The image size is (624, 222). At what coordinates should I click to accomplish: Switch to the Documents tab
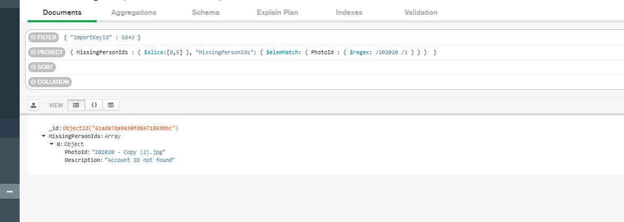(x=62, y=12)
